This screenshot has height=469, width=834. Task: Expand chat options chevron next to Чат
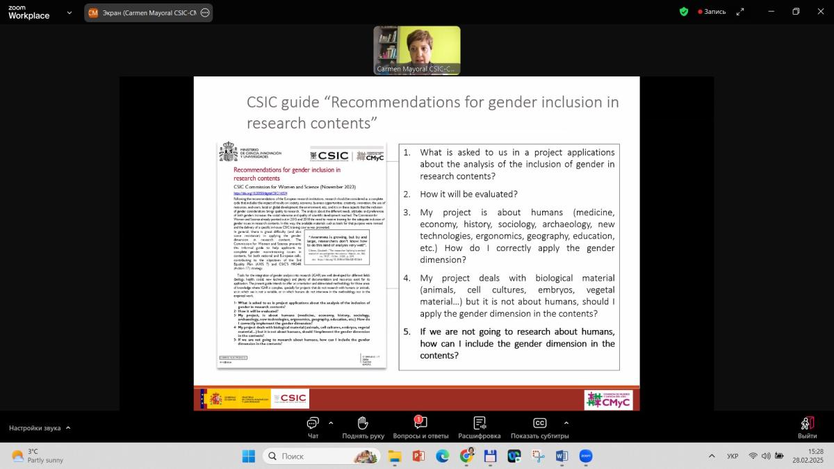(331, 422)
